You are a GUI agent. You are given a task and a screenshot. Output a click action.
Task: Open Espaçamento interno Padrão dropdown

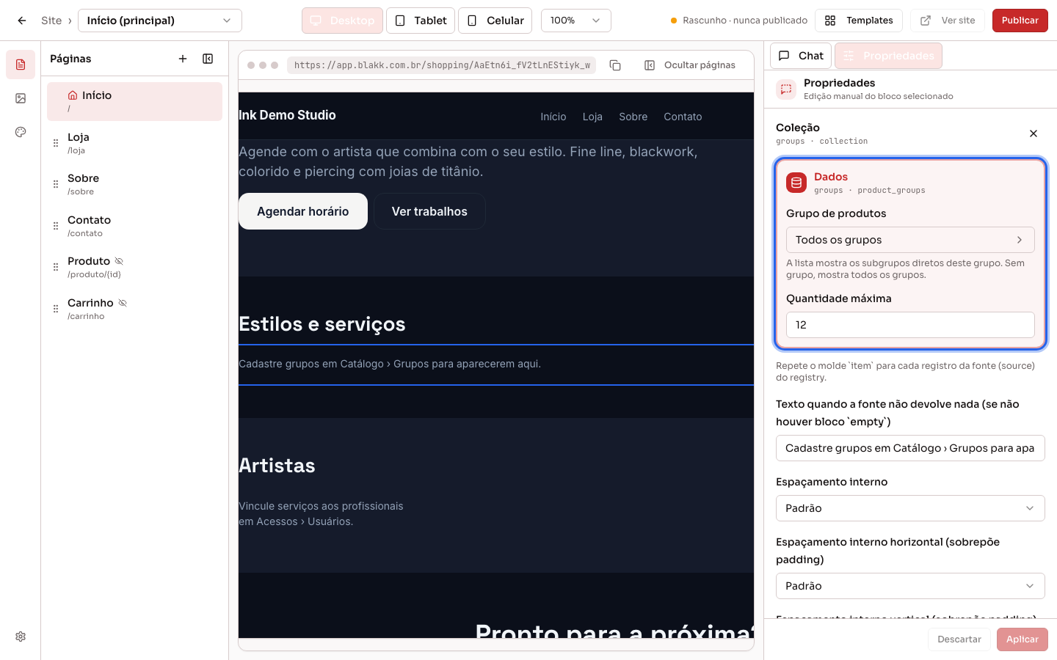pos(910,508)
